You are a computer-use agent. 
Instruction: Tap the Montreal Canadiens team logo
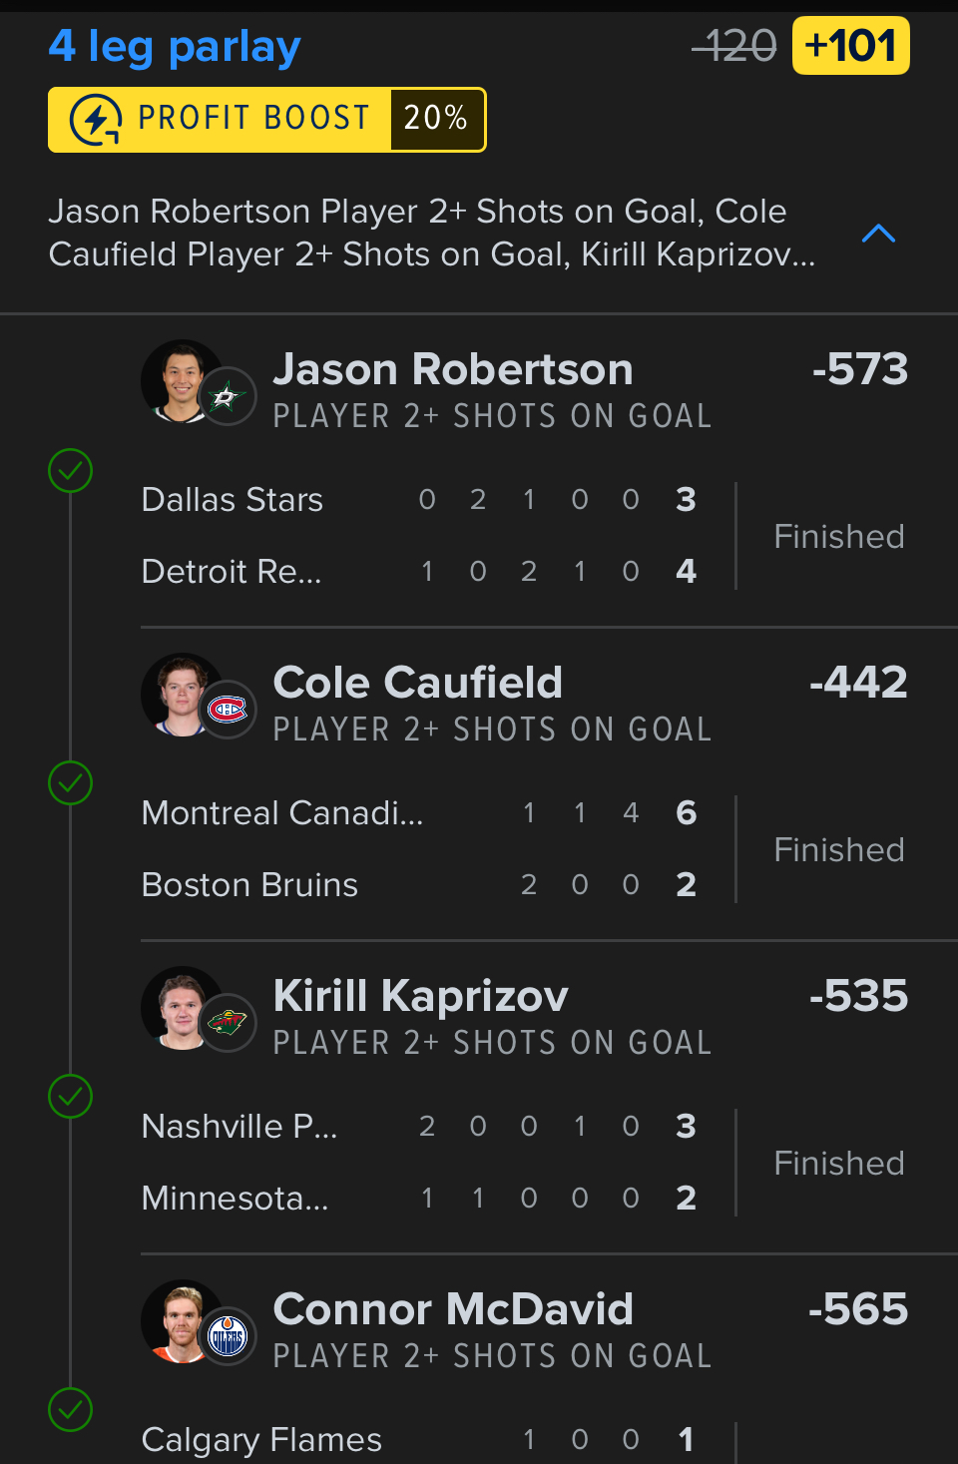click(228, 711)
